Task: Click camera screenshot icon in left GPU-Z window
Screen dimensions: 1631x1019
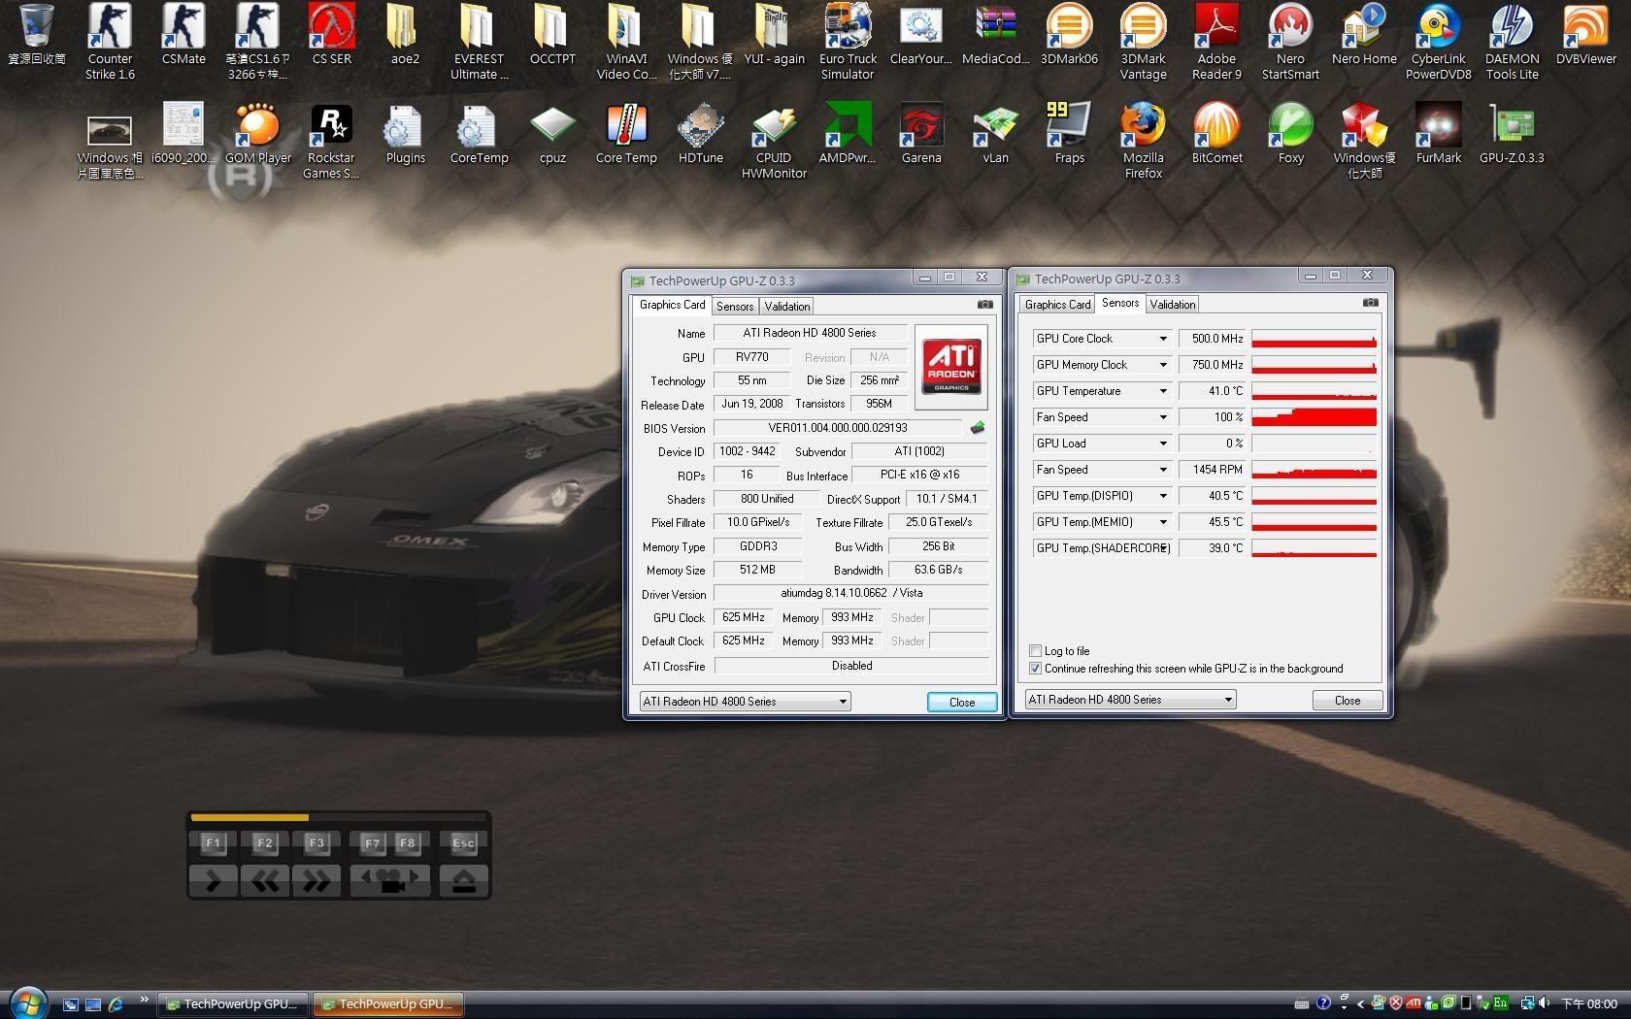Action: click(984, 305)
